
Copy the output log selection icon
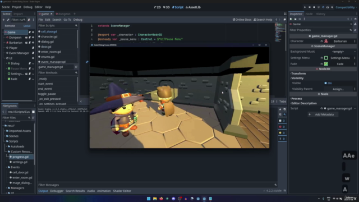pos(284,109)
